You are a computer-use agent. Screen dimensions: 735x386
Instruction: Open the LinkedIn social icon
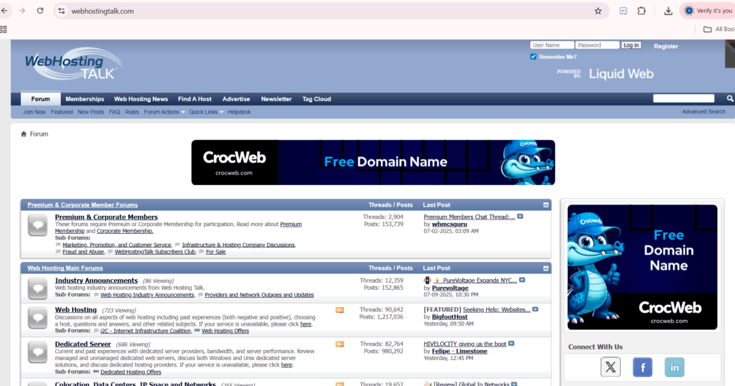674,367
